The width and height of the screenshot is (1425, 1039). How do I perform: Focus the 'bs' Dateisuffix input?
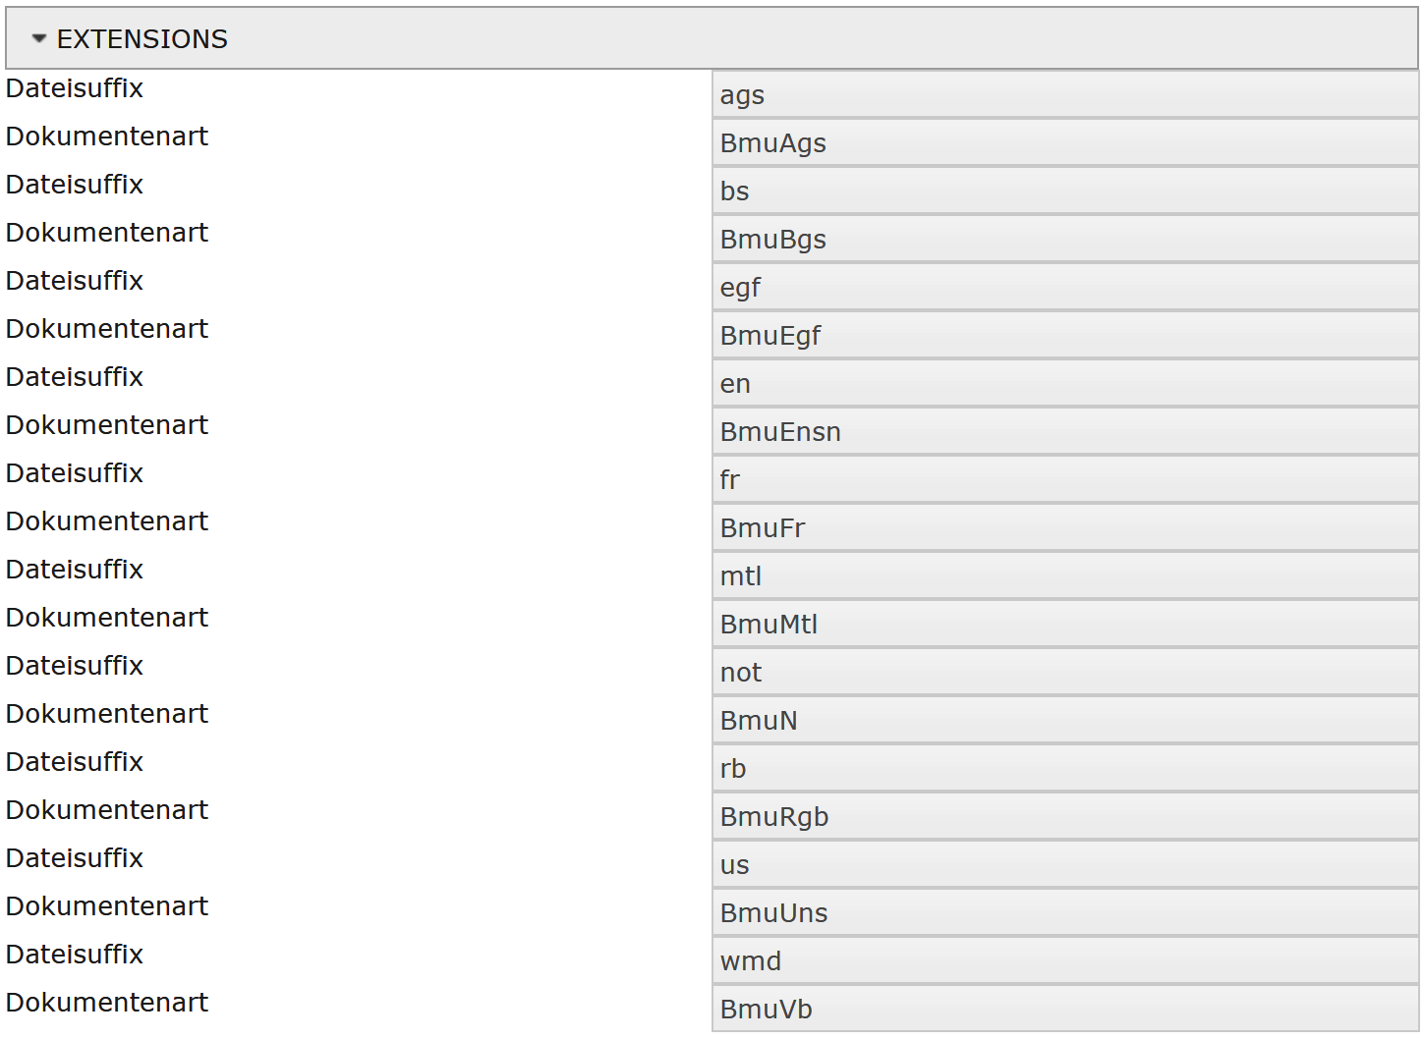coord(1065,191)
